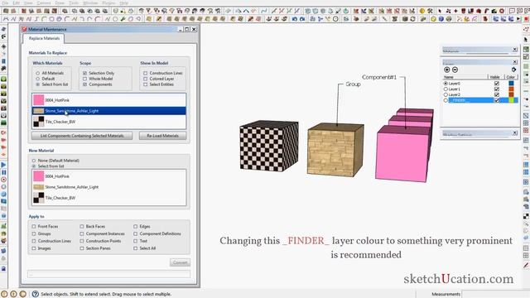Viewport: 530px width, 298px height.
Task: Delete layer using minus icon
Action: click(x=455, y=70)
